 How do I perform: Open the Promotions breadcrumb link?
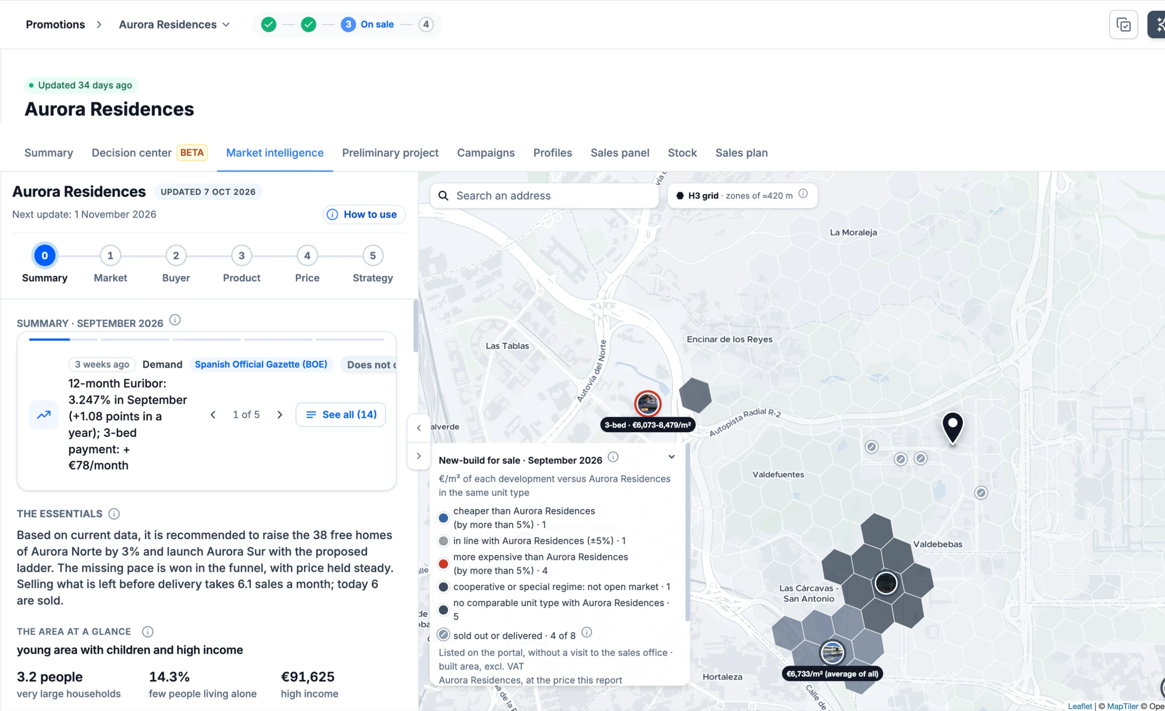click(x=55, y=24)
